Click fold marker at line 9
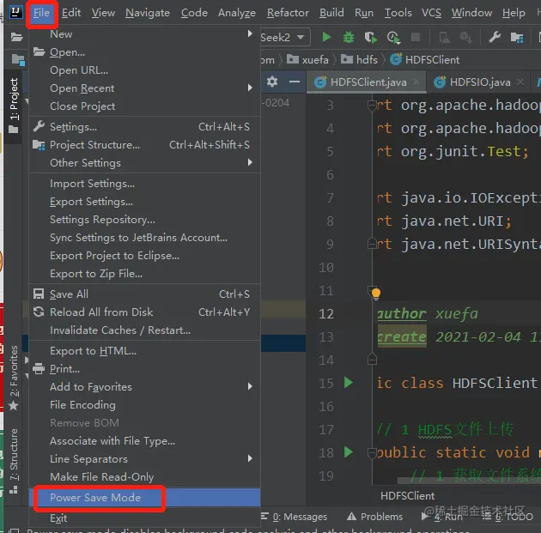 pyautogui.click(x=372, y=244)
